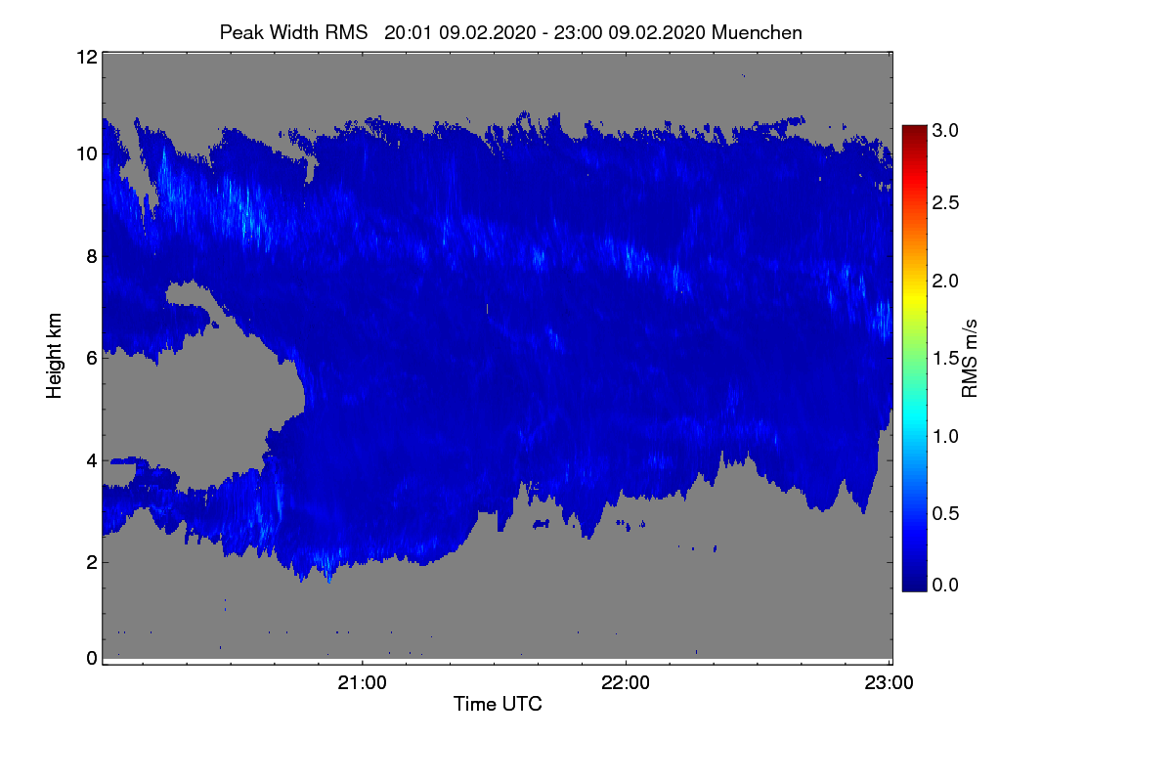Click the colorbar value label '3.0'
This screenshot has width=1173, height=782.
(945, 130)
